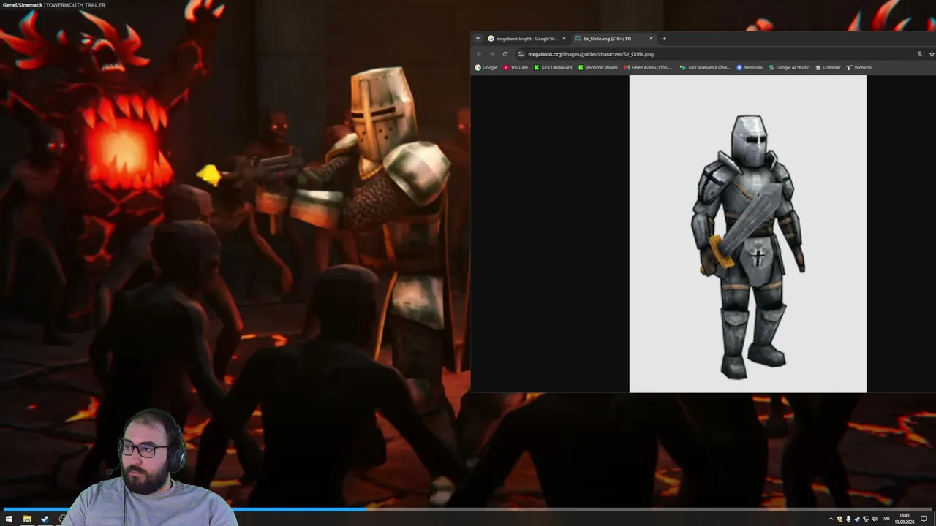This screenshot has height=526, width=936.
Task: View site information icon in address bar
Action: (x=521, y=54)
